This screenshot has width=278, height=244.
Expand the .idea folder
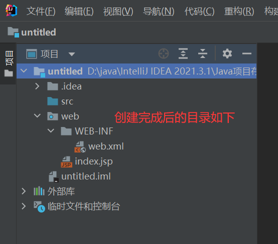click(37, 86)
